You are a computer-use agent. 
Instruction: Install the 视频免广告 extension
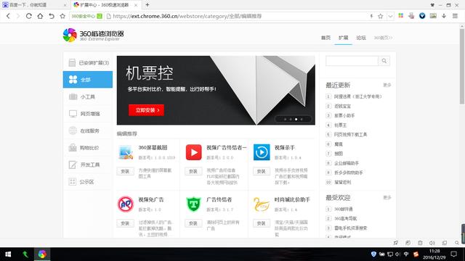click(125, 223)
